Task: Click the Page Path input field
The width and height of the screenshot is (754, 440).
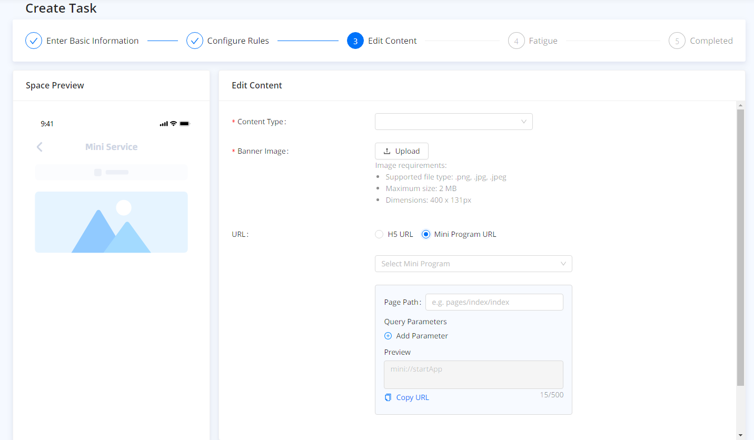Action: (x=494, y=302)
